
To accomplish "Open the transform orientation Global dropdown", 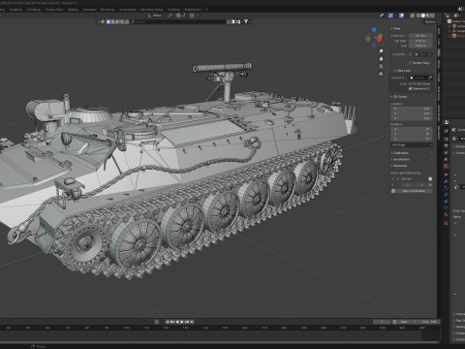I will [157, 16].
